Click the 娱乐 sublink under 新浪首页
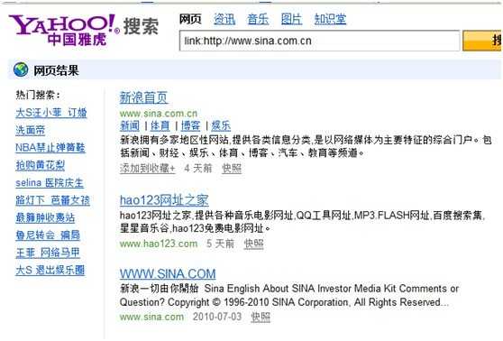Image resolution: width=503 pixels, height=341 pixels. point(221,125)
